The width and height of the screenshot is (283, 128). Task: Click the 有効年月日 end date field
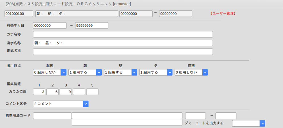[x=92, y=26]
